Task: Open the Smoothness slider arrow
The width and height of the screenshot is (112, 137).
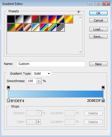Action: [x=39, y=81]
